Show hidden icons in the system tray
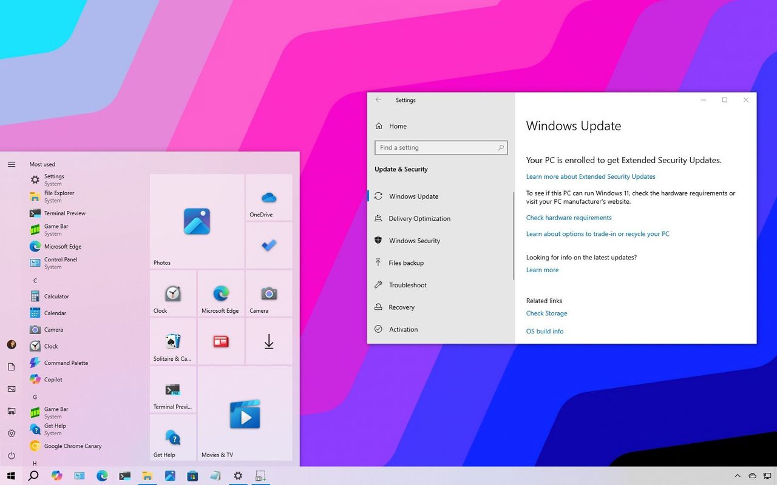The height and width of the screenshot is (485, 777). (738, 476)
